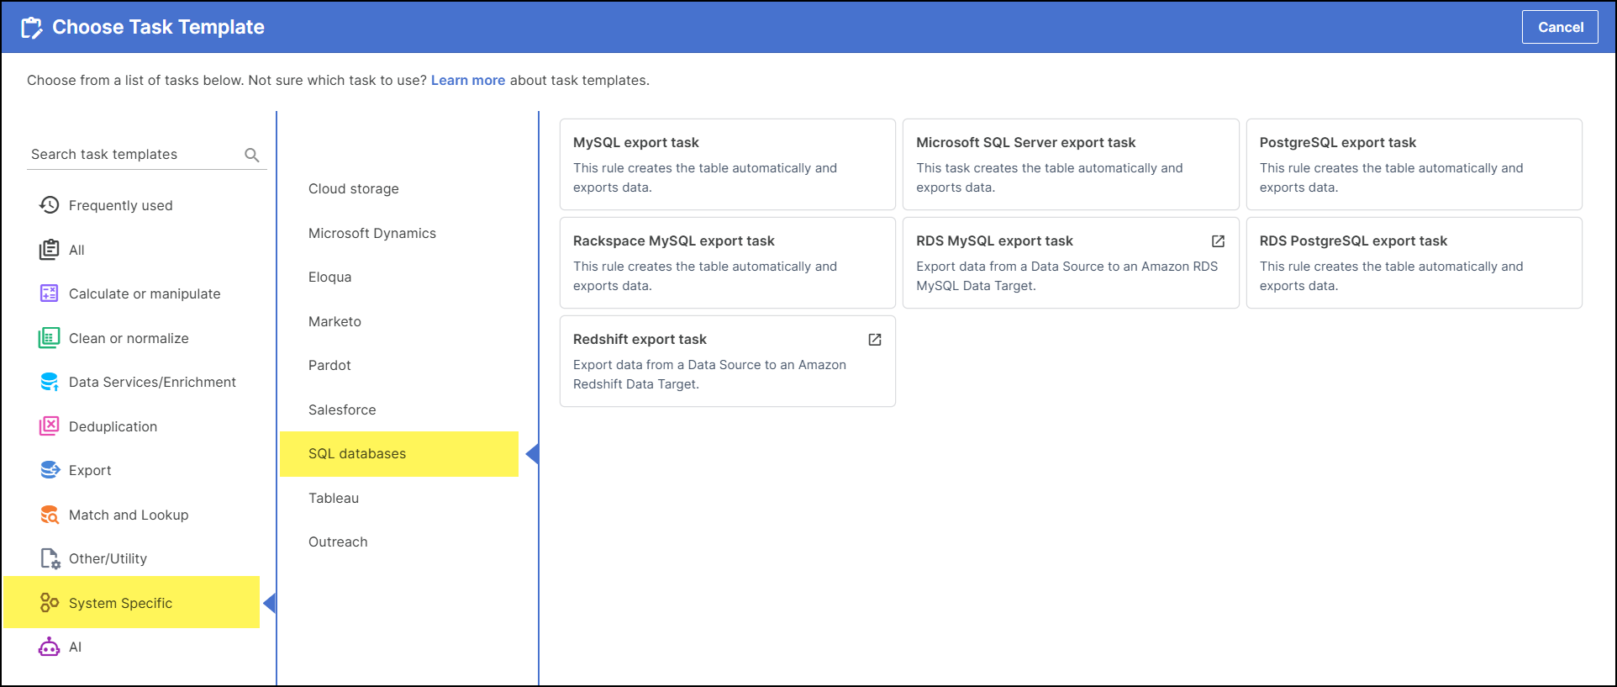Select the All category
The image size is (1617, 687).
point(76,250)
